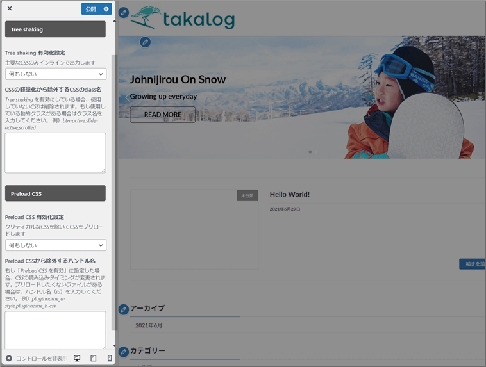
Task: Close the customizer with the X icon
Action: point(10,8)
